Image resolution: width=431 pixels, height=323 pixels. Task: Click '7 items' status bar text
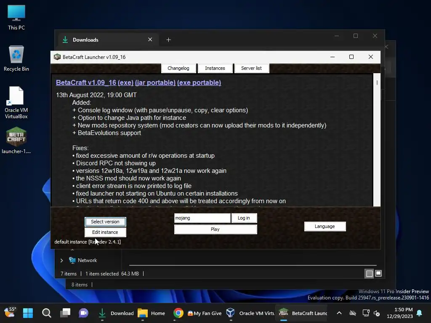tap(69, 273)
